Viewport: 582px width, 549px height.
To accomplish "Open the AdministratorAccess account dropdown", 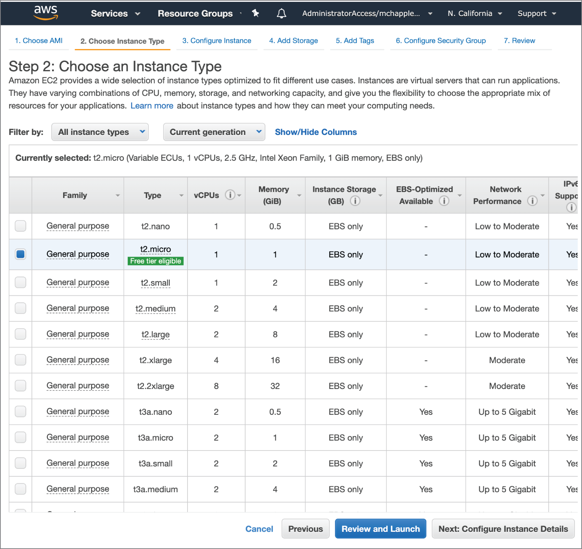I will point(367,14).
